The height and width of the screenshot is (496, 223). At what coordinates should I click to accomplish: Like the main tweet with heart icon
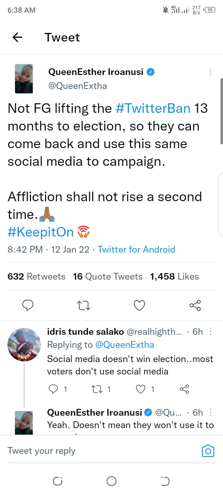pos(139,305)
